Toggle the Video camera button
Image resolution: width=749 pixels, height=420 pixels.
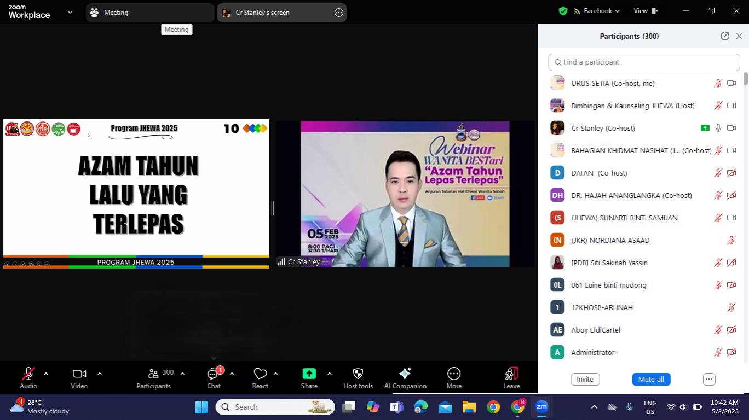point(79,374)
